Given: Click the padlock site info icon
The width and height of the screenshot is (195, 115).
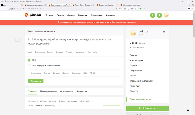Looking at the screenshot, I should coord(12,9).
